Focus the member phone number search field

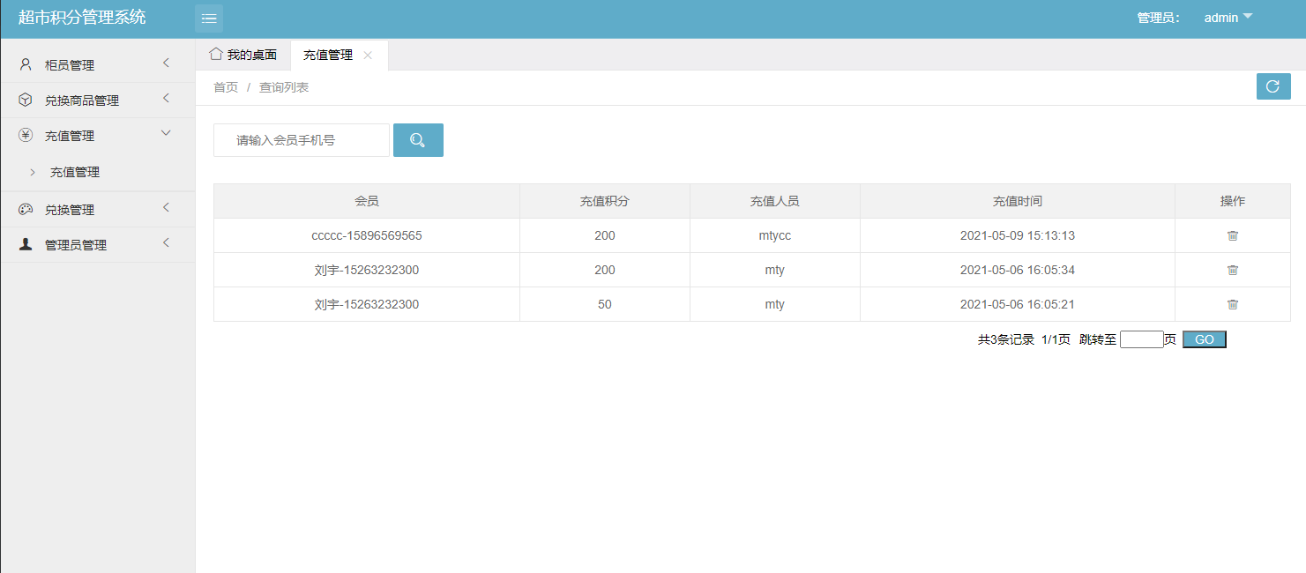(x=301, y=140)
